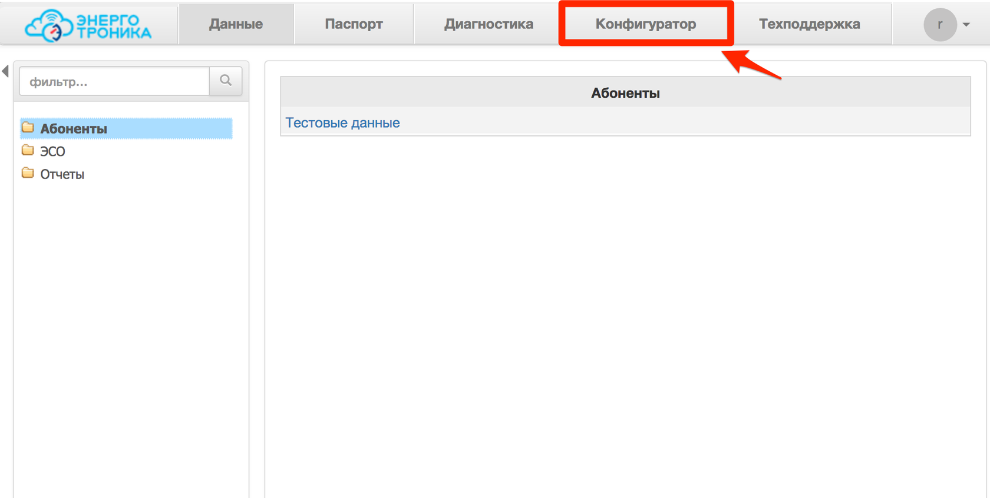Expand the user account dropdown arrow
This screenshot has height=498, width=990.
coord(966,25)
